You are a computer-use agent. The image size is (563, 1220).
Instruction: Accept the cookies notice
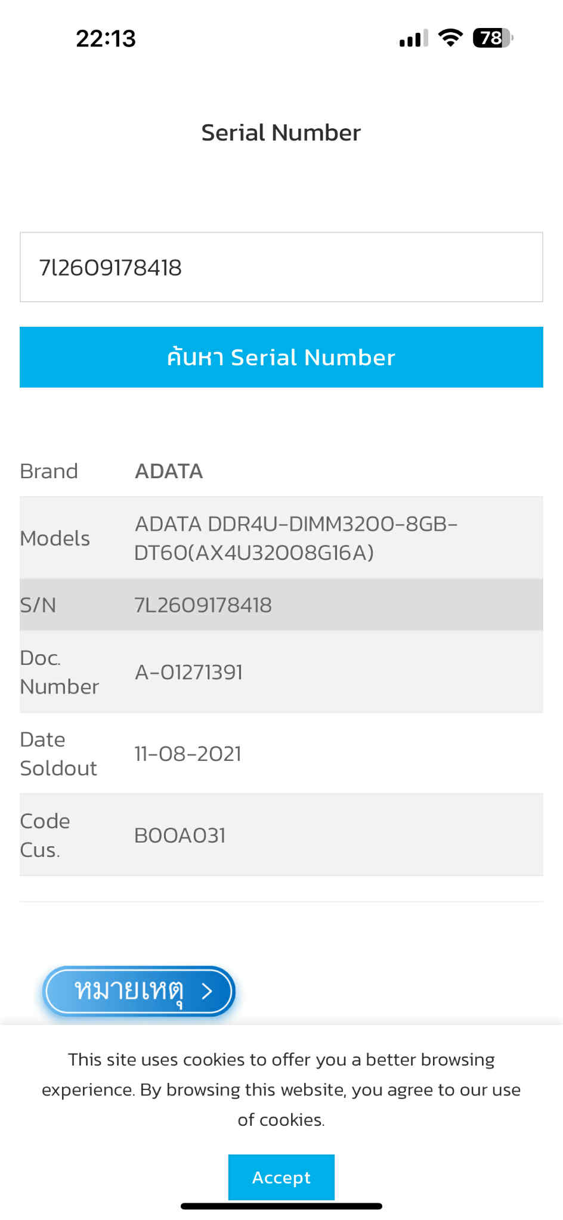click(281, 1177)
